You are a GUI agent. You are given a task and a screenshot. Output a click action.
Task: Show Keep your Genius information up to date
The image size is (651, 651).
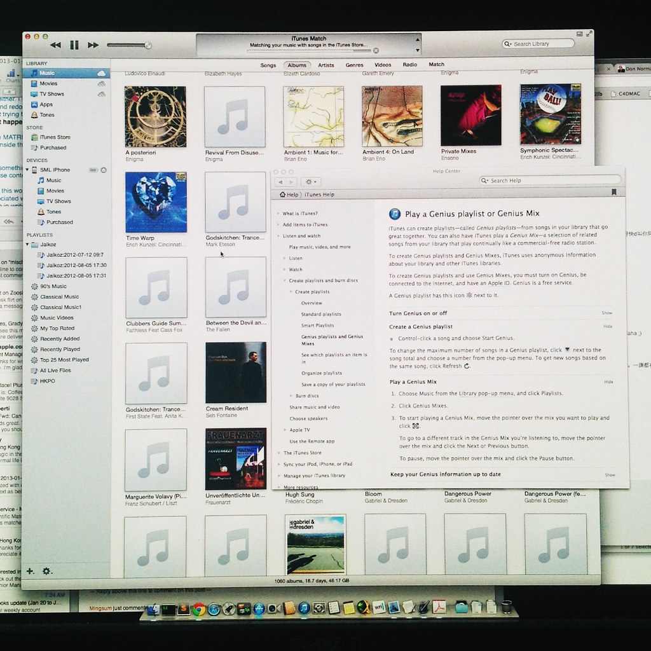coord(610,475)
